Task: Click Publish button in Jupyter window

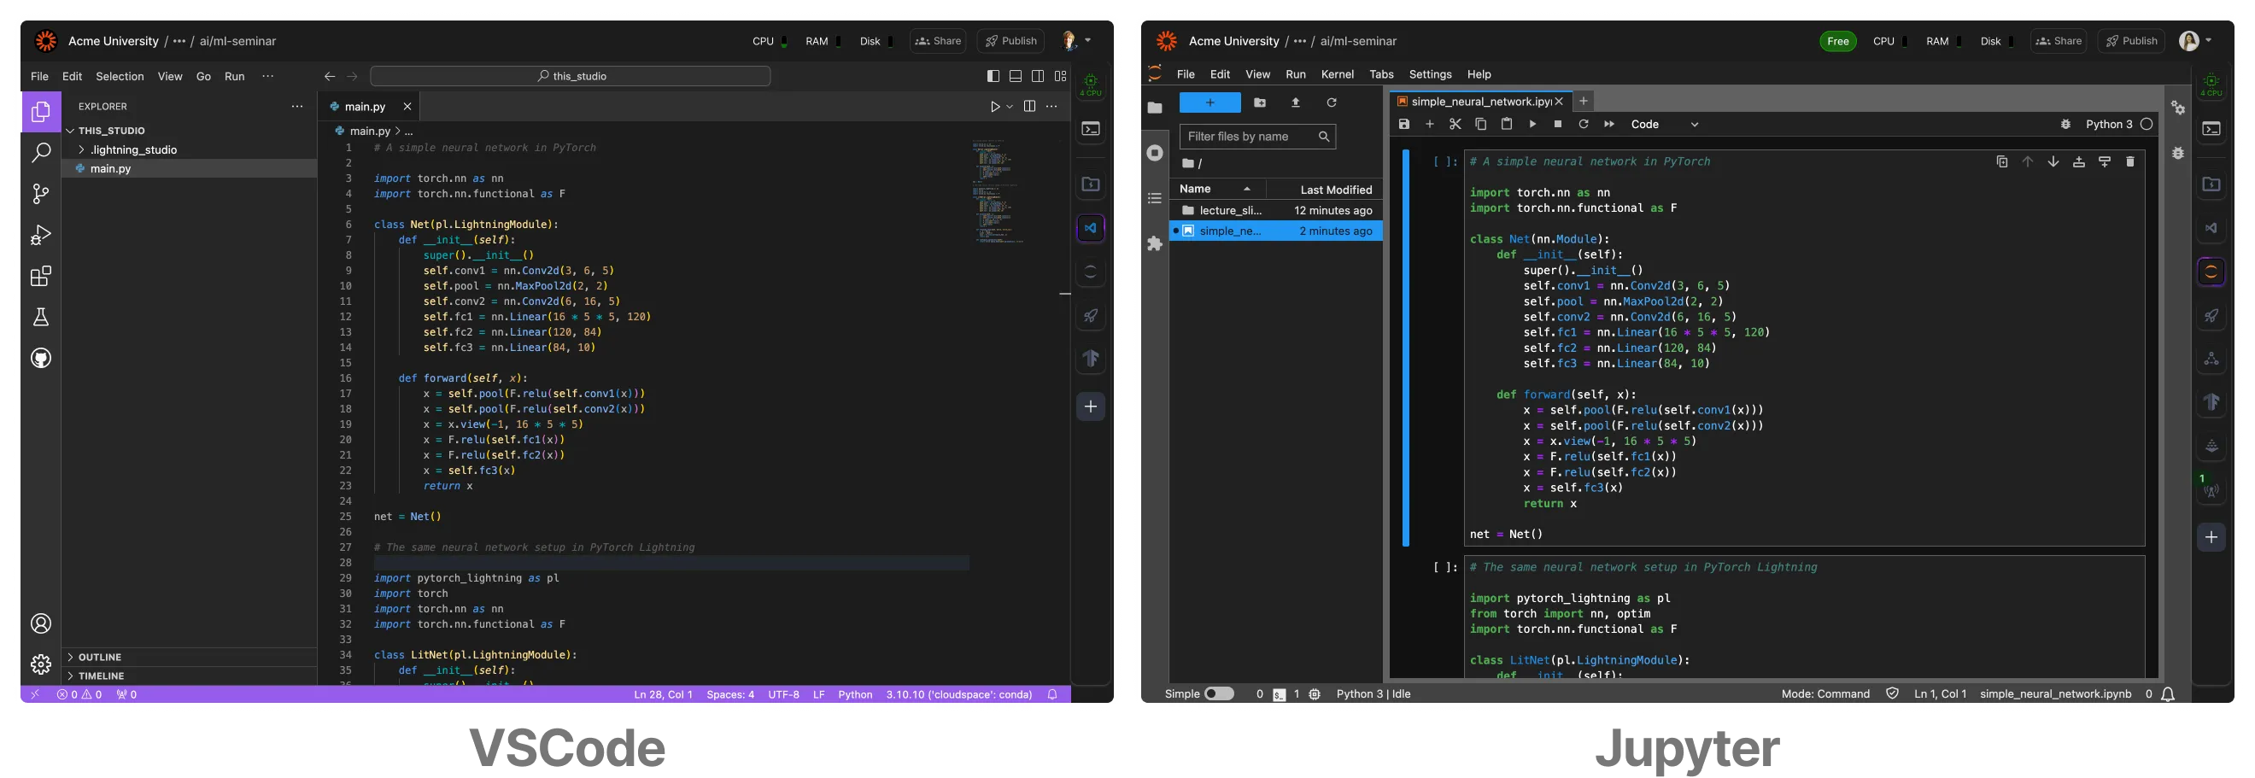Action: click(x=2130, y=41)
